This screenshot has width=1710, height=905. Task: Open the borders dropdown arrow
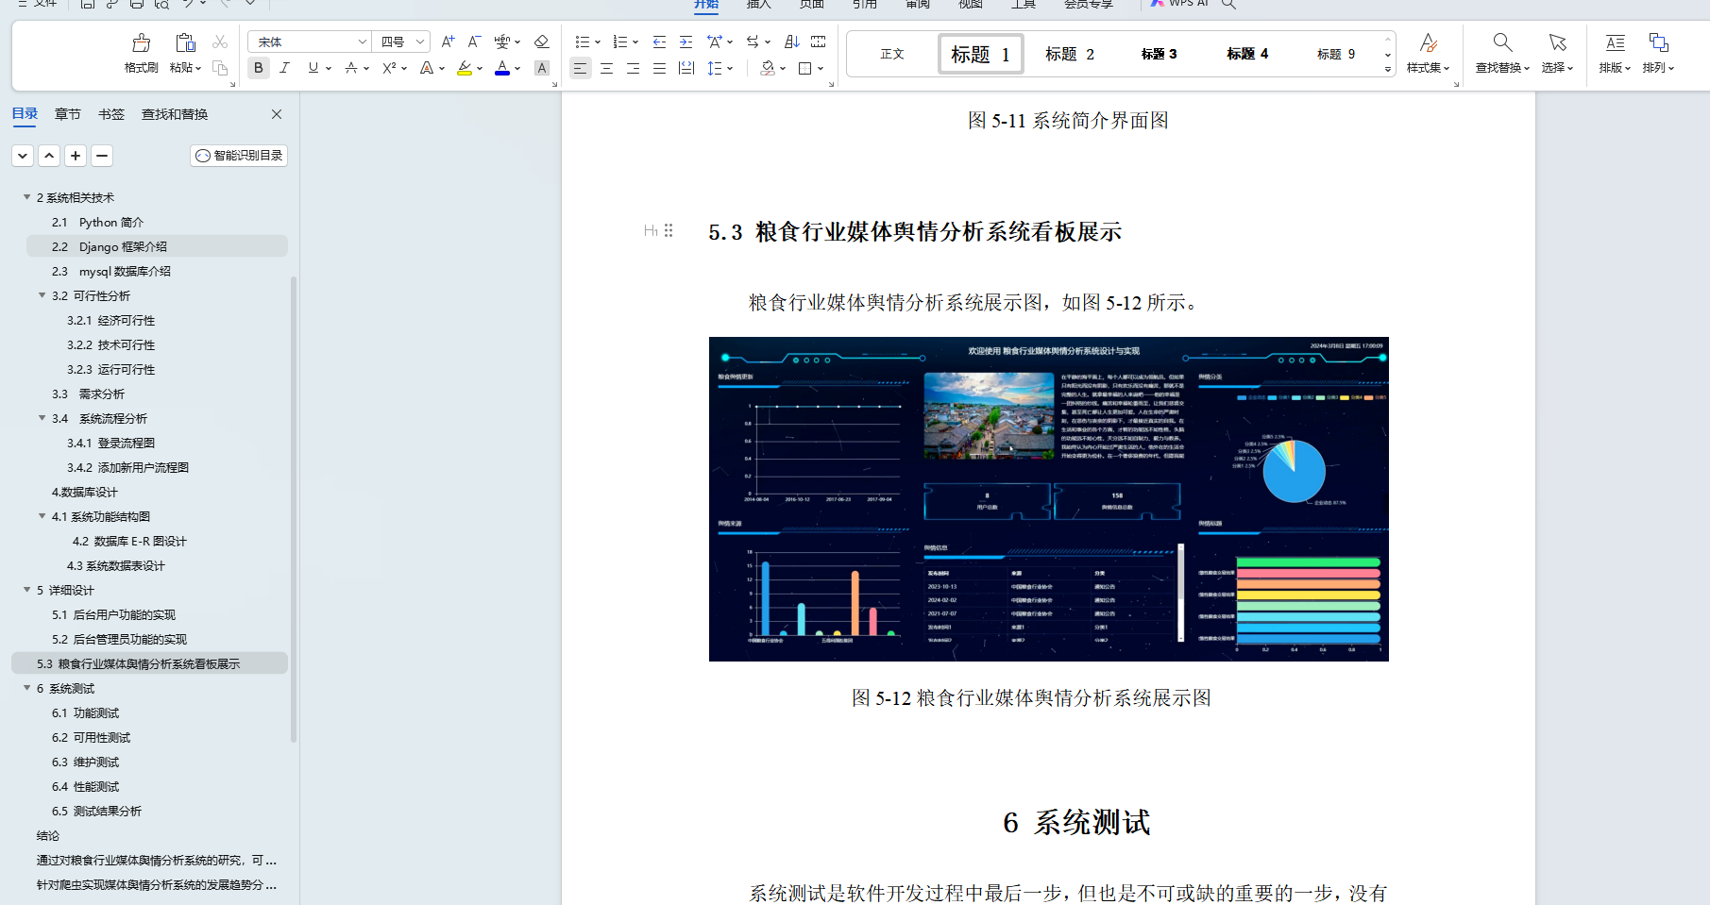821,68
